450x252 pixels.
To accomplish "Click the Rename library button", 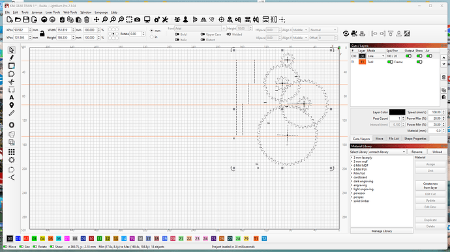I will [x=417, y=152].
